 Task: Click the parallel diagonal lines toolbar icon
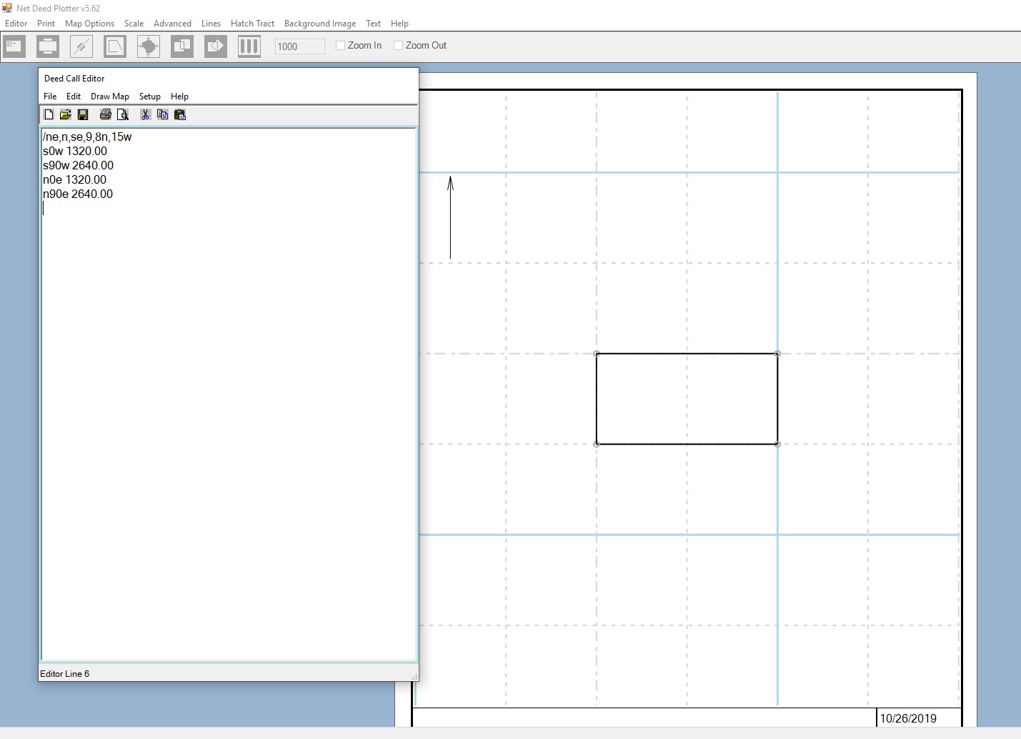click(81, 46)
